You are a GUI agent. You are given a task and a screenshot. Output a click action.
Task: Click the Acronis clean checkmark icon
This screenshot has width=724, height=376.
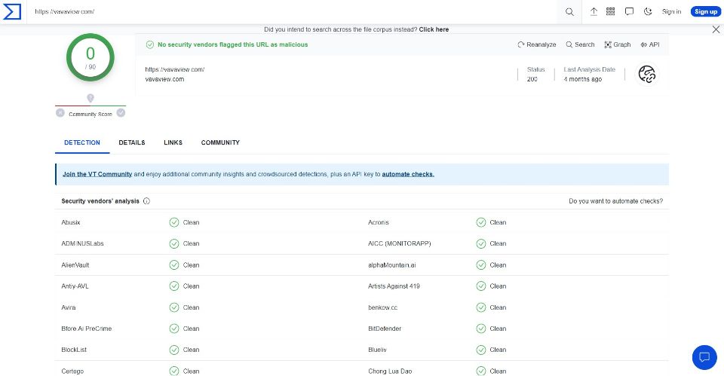(481, 222)
